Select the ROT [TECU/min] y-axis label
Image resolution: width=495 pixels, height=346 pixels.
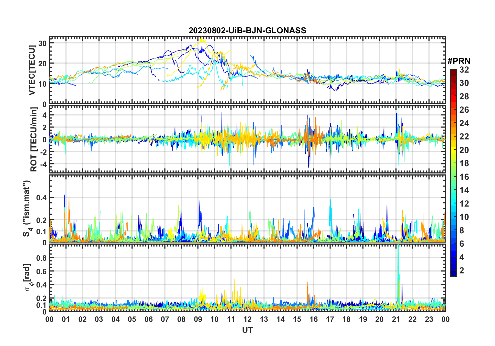34,139
